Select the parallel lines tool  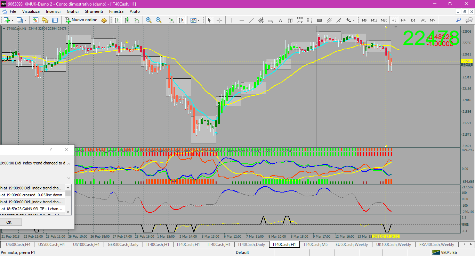329,20
